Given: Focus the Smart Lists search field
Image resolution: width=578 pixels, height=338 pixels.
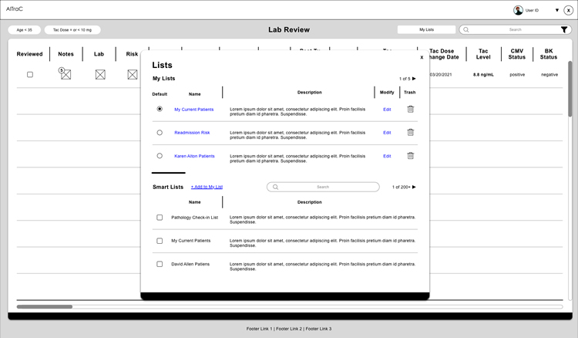Looking at the screenshot, I should tap(323, 187).
